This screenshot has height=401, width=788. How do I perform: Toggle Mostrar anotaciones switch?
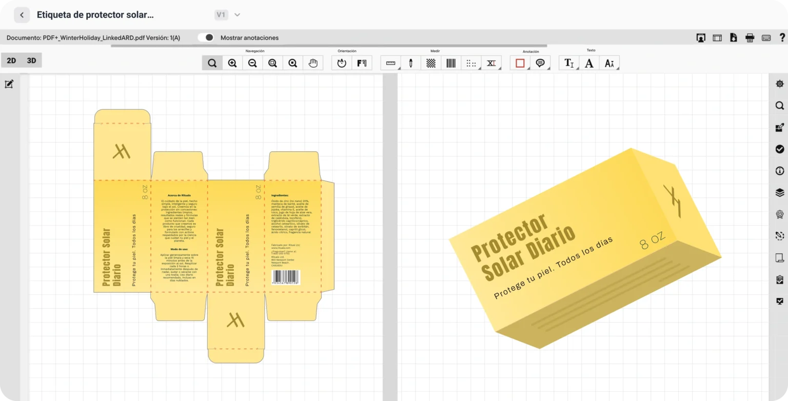coord(206,37)
